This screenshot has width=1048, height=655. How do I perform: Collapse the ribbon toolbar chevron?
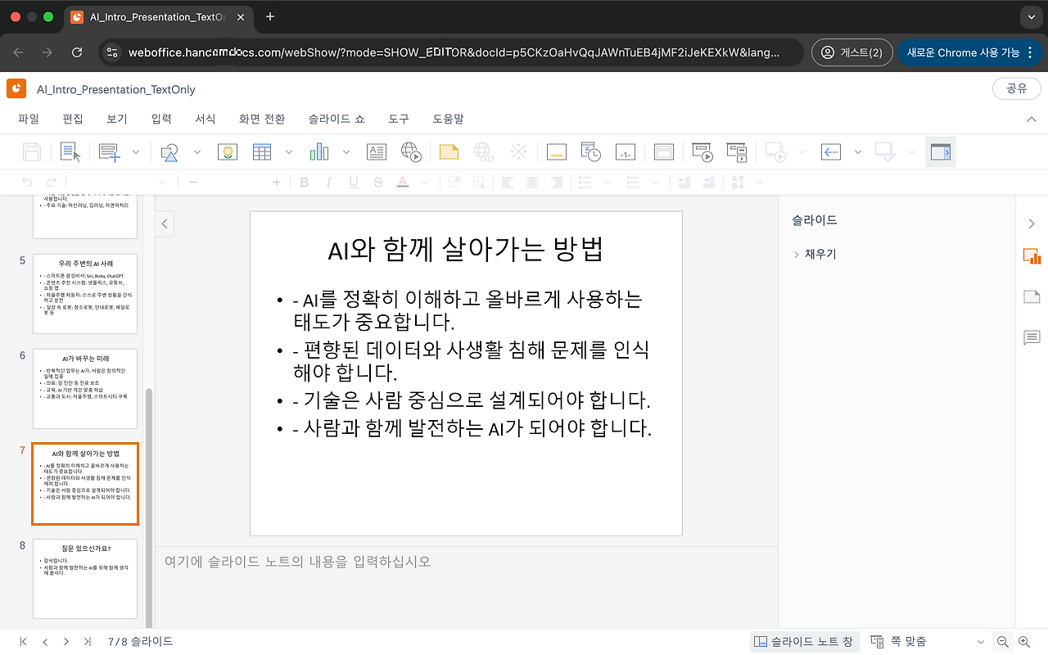[1032, 120]
